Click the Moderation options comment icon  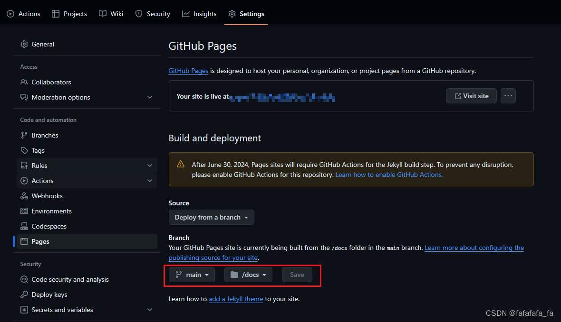tap(24, 97)
